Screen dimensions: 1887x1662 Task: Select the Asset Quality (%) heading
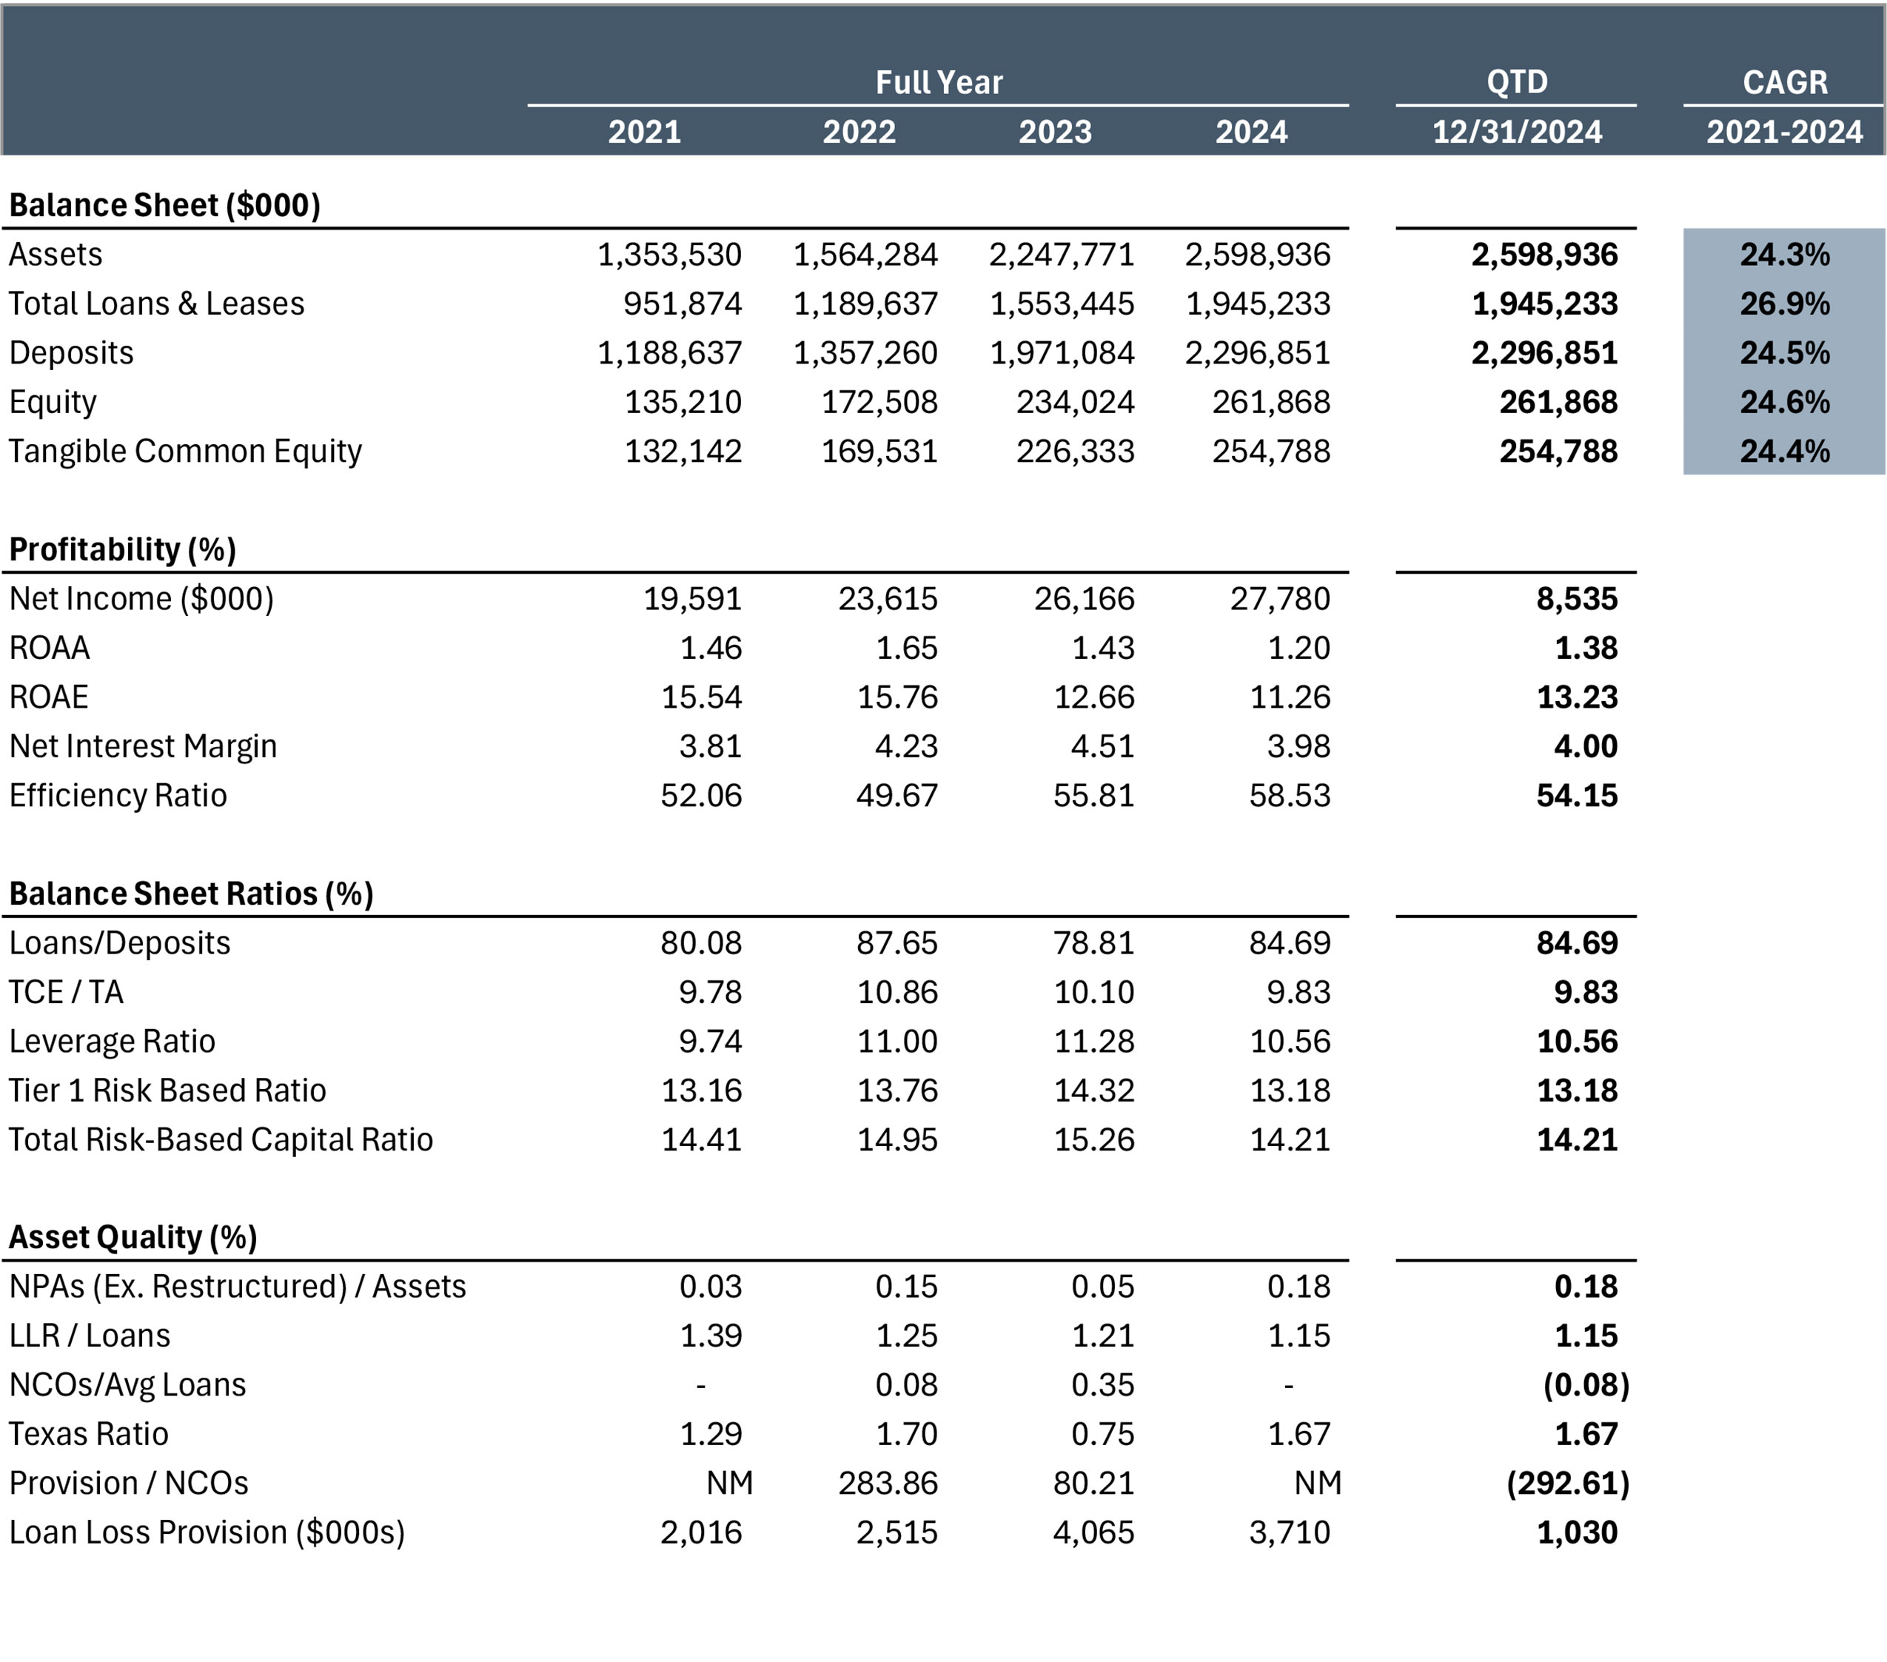pyautogui.click(x=133, y=1237)
